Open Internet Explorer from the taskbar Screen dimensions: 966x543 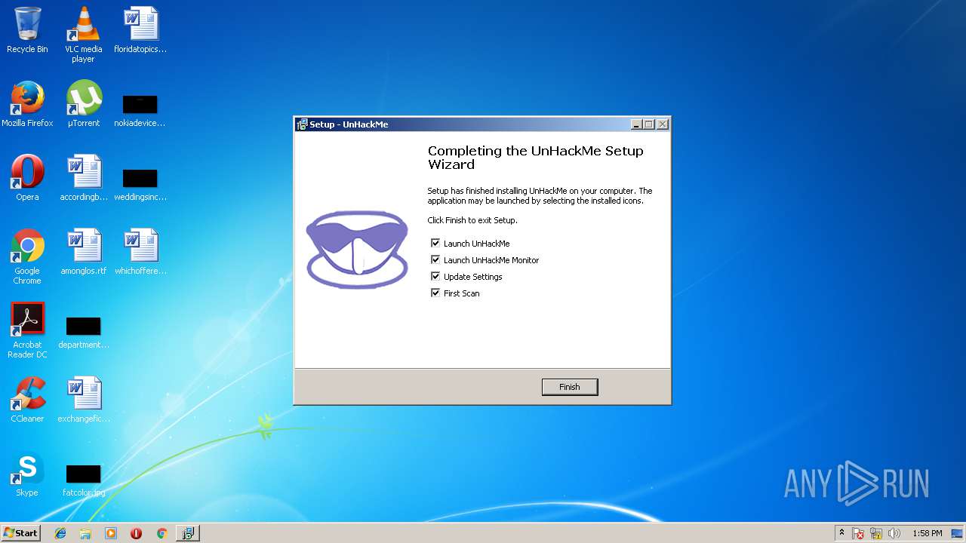[60, 533]
